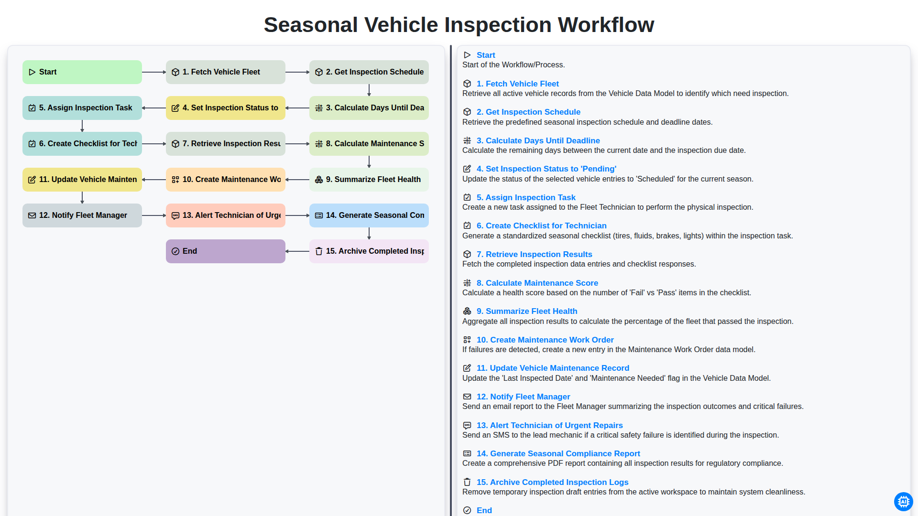
Task: Click the Seasonal Vehicle Inspection Workflow title
Action: point(459,25)
